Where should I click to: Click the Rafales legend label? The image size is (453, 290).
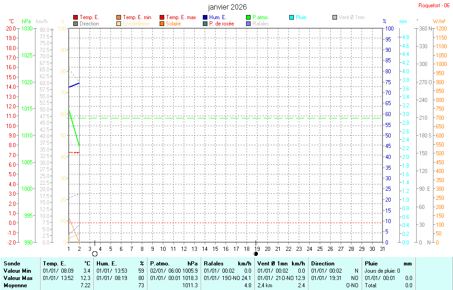261,24
